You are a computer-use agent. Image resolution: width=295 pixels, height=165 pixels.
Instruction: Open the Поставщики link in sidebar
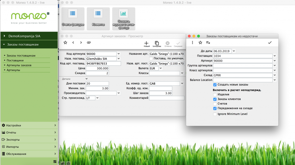[15, 60]
